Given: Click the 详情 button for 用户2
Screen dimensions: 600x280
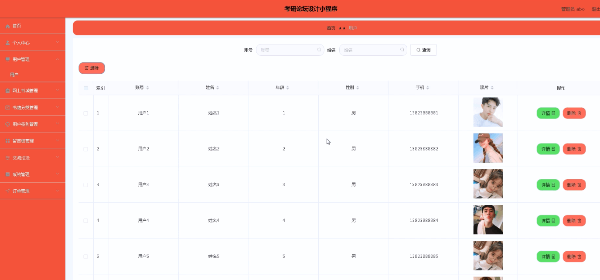Looking at the screenshot, I should click(x=548, y=149).
